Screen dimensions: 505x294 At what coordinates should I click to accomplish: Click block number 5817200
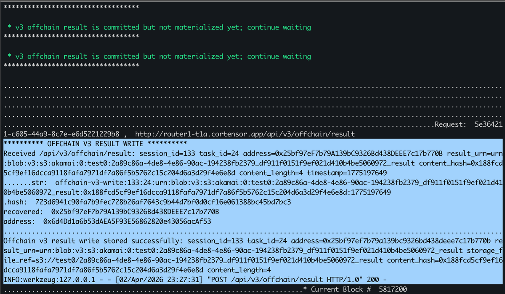pos(393,289)
